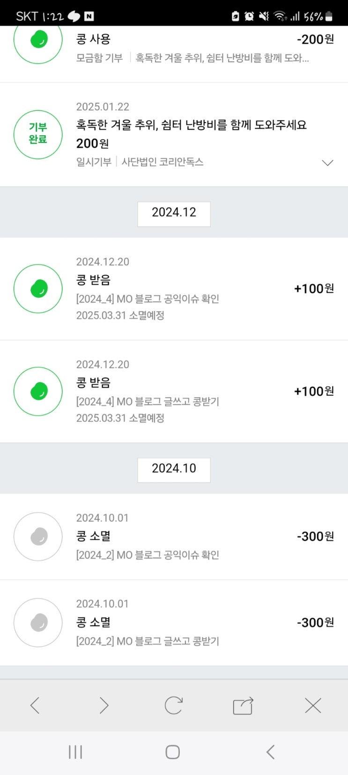Open the shelter heating donation title link
Viewport: 348px width, 775px height.
(x=191, y=125)
